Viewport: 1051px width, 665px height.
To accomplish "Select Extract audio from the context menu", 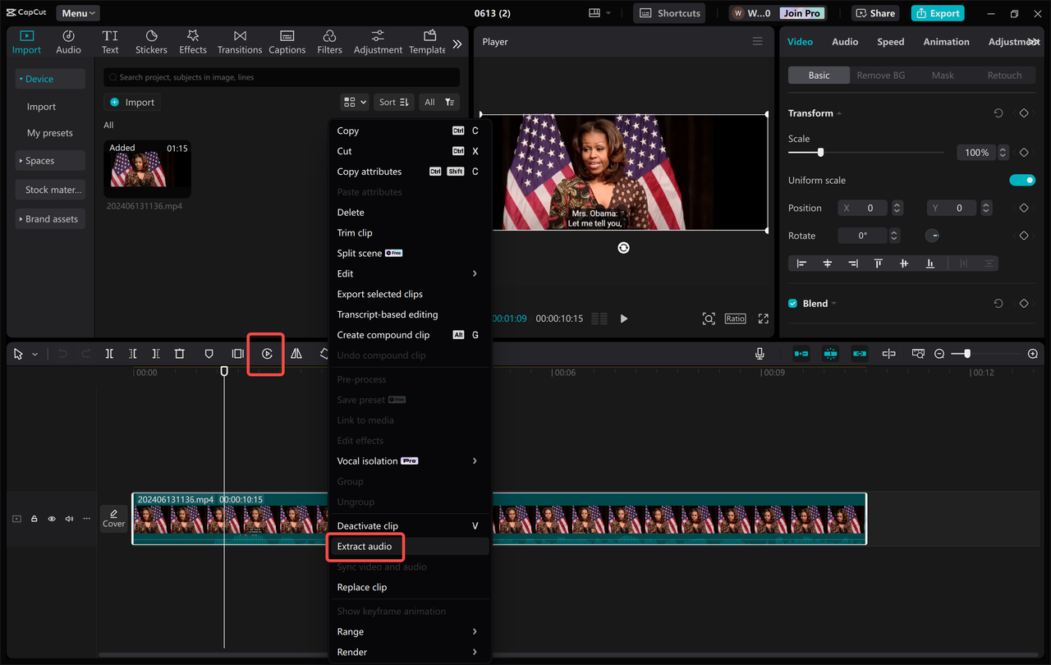I will pos(365,546).
